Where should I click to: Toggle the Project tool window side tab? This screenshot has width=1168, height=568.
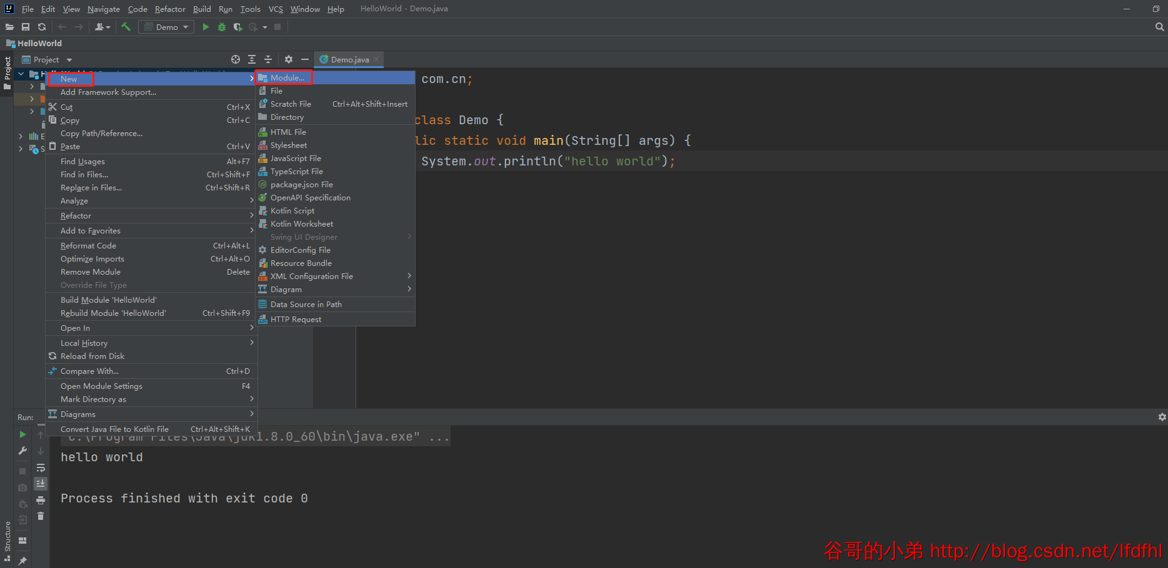coord(7,72)
